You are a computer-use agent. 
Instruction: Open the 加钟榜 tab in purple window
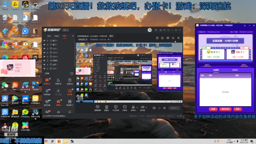(216, 70)
